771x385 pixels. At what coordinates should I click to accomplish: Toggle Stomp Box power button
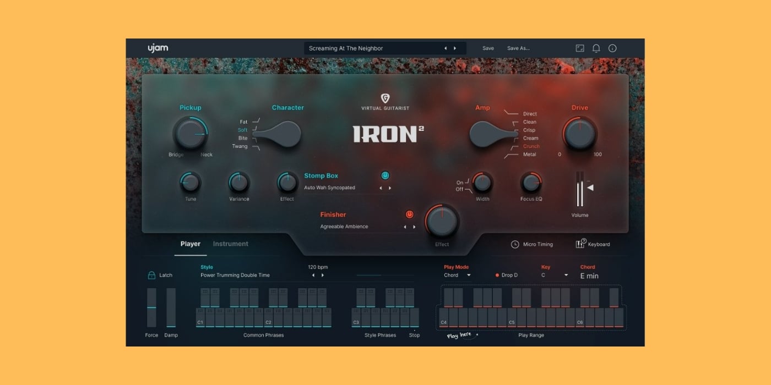click(x=385, y=175)
